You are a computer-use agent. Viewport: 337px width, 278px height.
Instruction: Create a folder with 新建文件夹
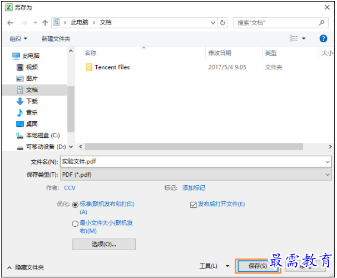point(56,39)
